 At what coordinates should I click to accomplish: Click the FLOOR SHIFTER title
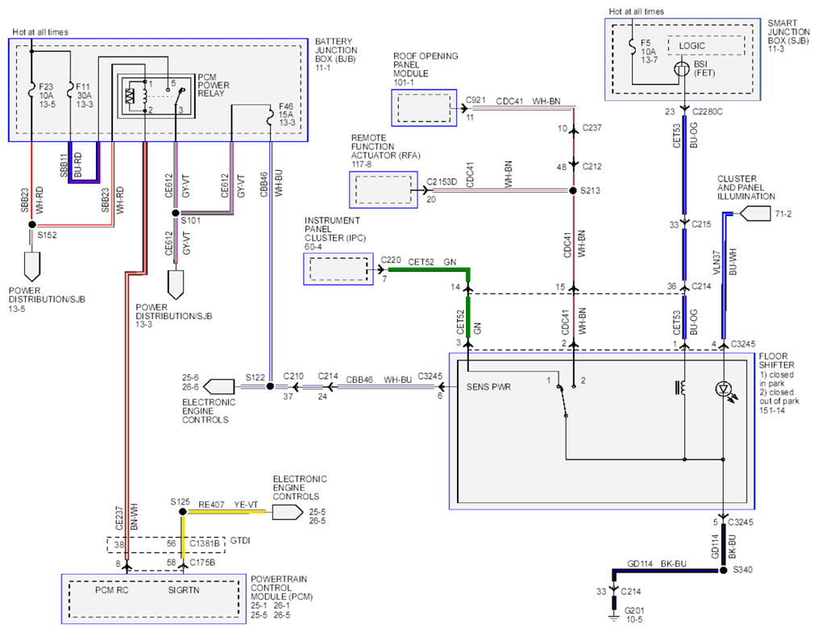pos(776,360)
